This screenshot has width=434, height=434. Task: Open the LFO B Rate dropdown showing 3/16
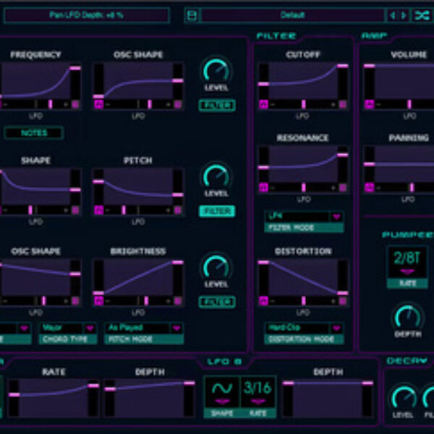point(258,391)
